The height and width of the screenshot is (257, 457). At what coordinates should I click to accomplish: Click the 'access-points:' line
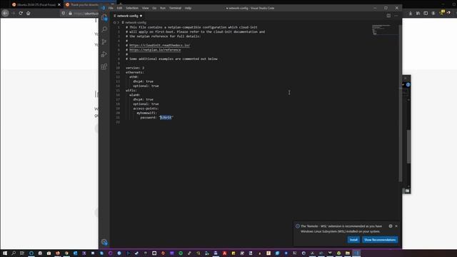click(146, 109)
